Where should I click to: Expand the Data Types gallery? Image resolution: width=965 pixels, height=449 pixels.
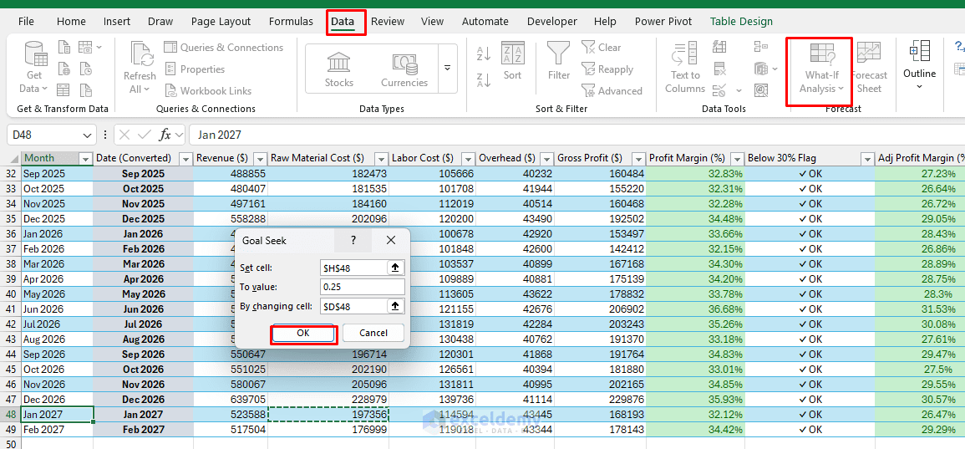(448, 68)
